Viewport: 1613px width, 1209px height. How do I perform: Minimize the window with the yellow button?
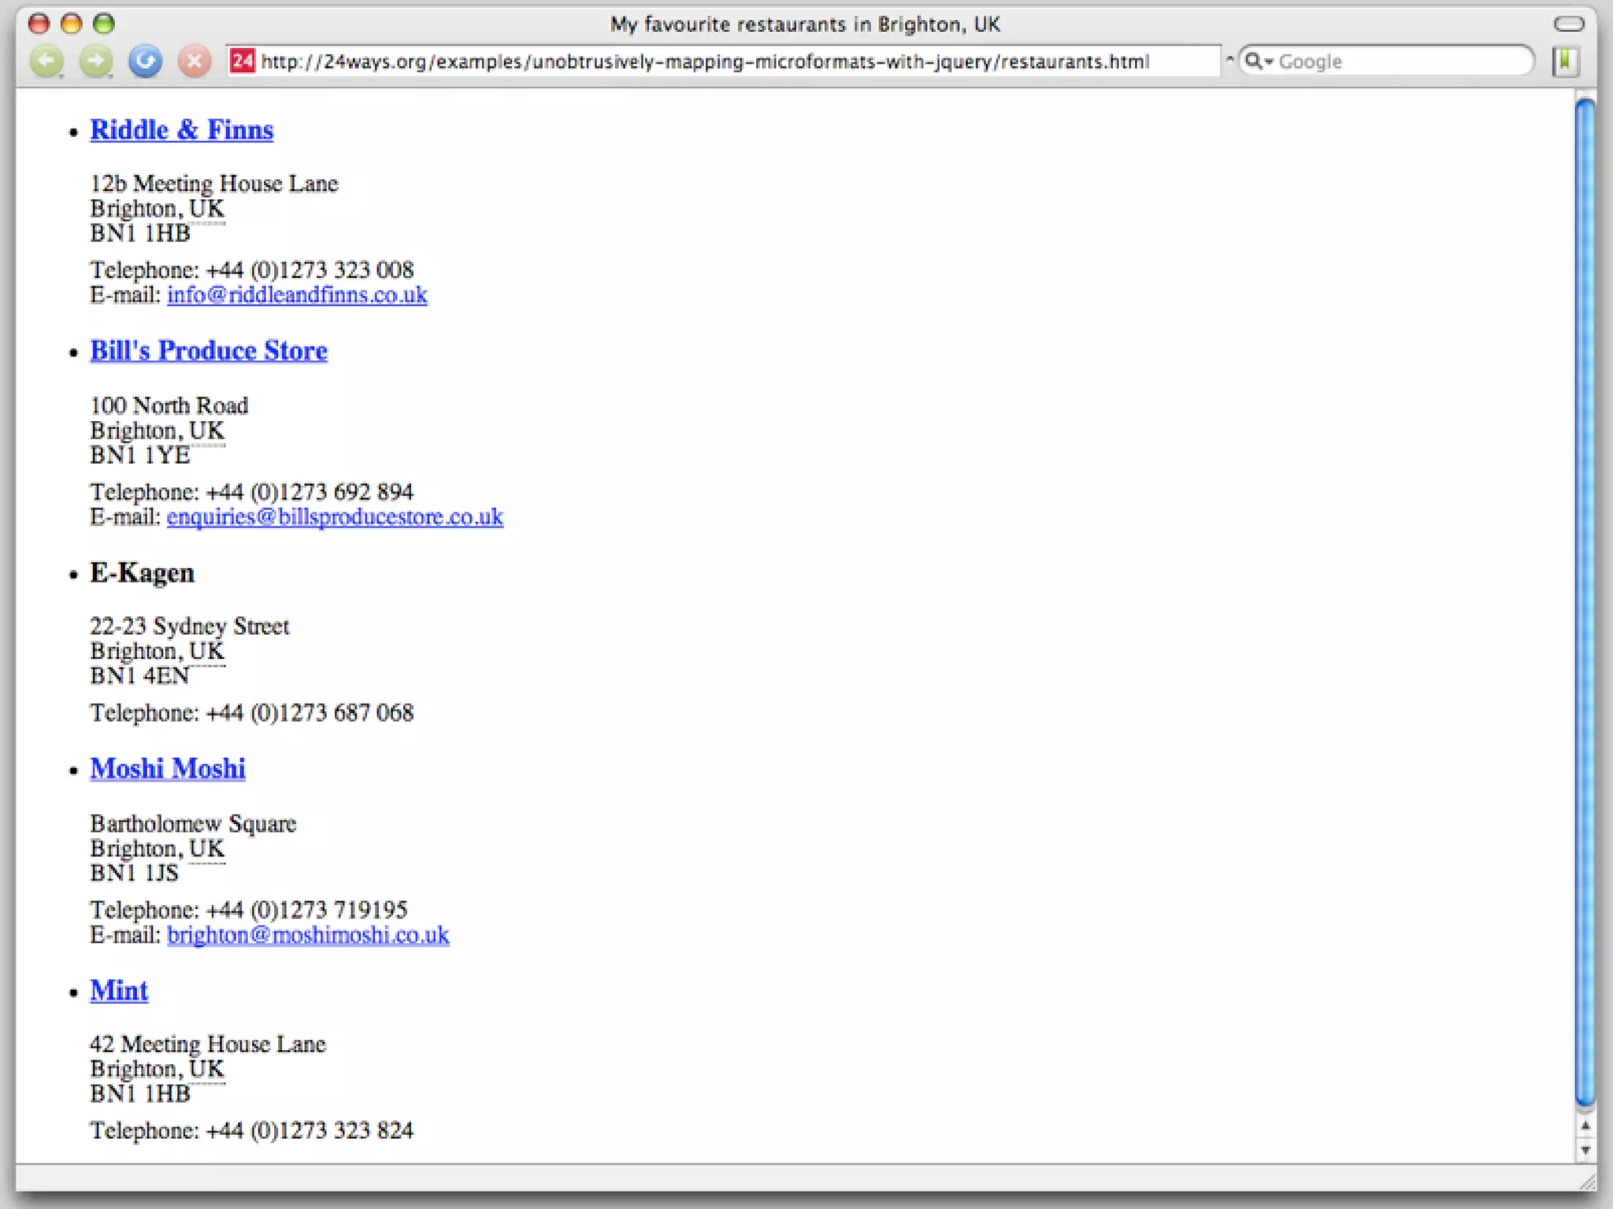coord(71,24)
